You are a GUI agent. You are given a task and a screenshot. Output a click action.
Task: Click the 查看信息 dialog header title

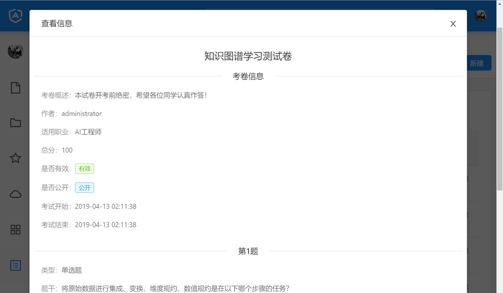[57, 24]
